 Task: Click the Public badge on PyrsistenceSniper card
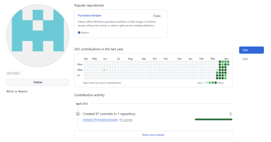[x=157, y=16]
